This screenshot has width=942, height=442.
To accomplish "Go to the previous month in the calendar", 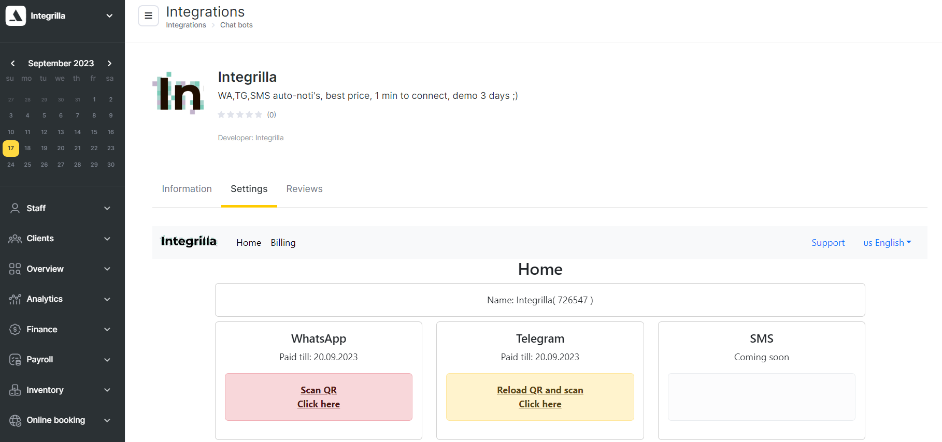I will [x=13, y=63].
